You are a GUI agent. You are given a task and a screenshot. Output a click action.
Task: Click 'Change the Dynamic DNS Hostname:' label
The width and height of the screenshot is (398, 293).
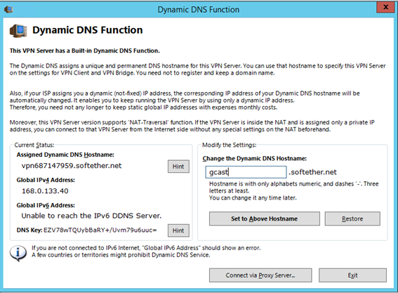(x=255, y=159)
